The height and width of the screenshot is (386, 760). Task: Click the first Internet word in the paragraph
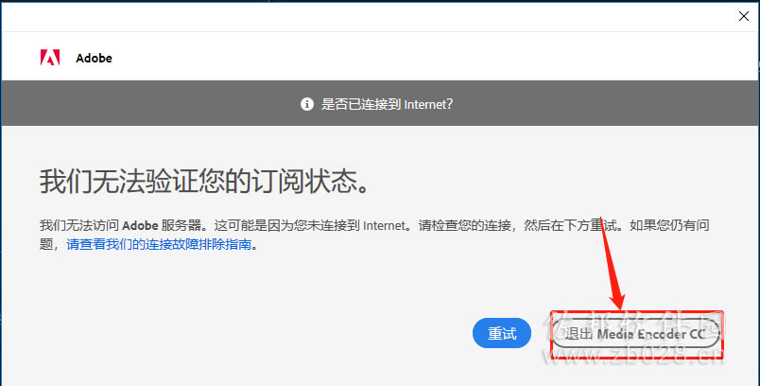coord(384,225)
